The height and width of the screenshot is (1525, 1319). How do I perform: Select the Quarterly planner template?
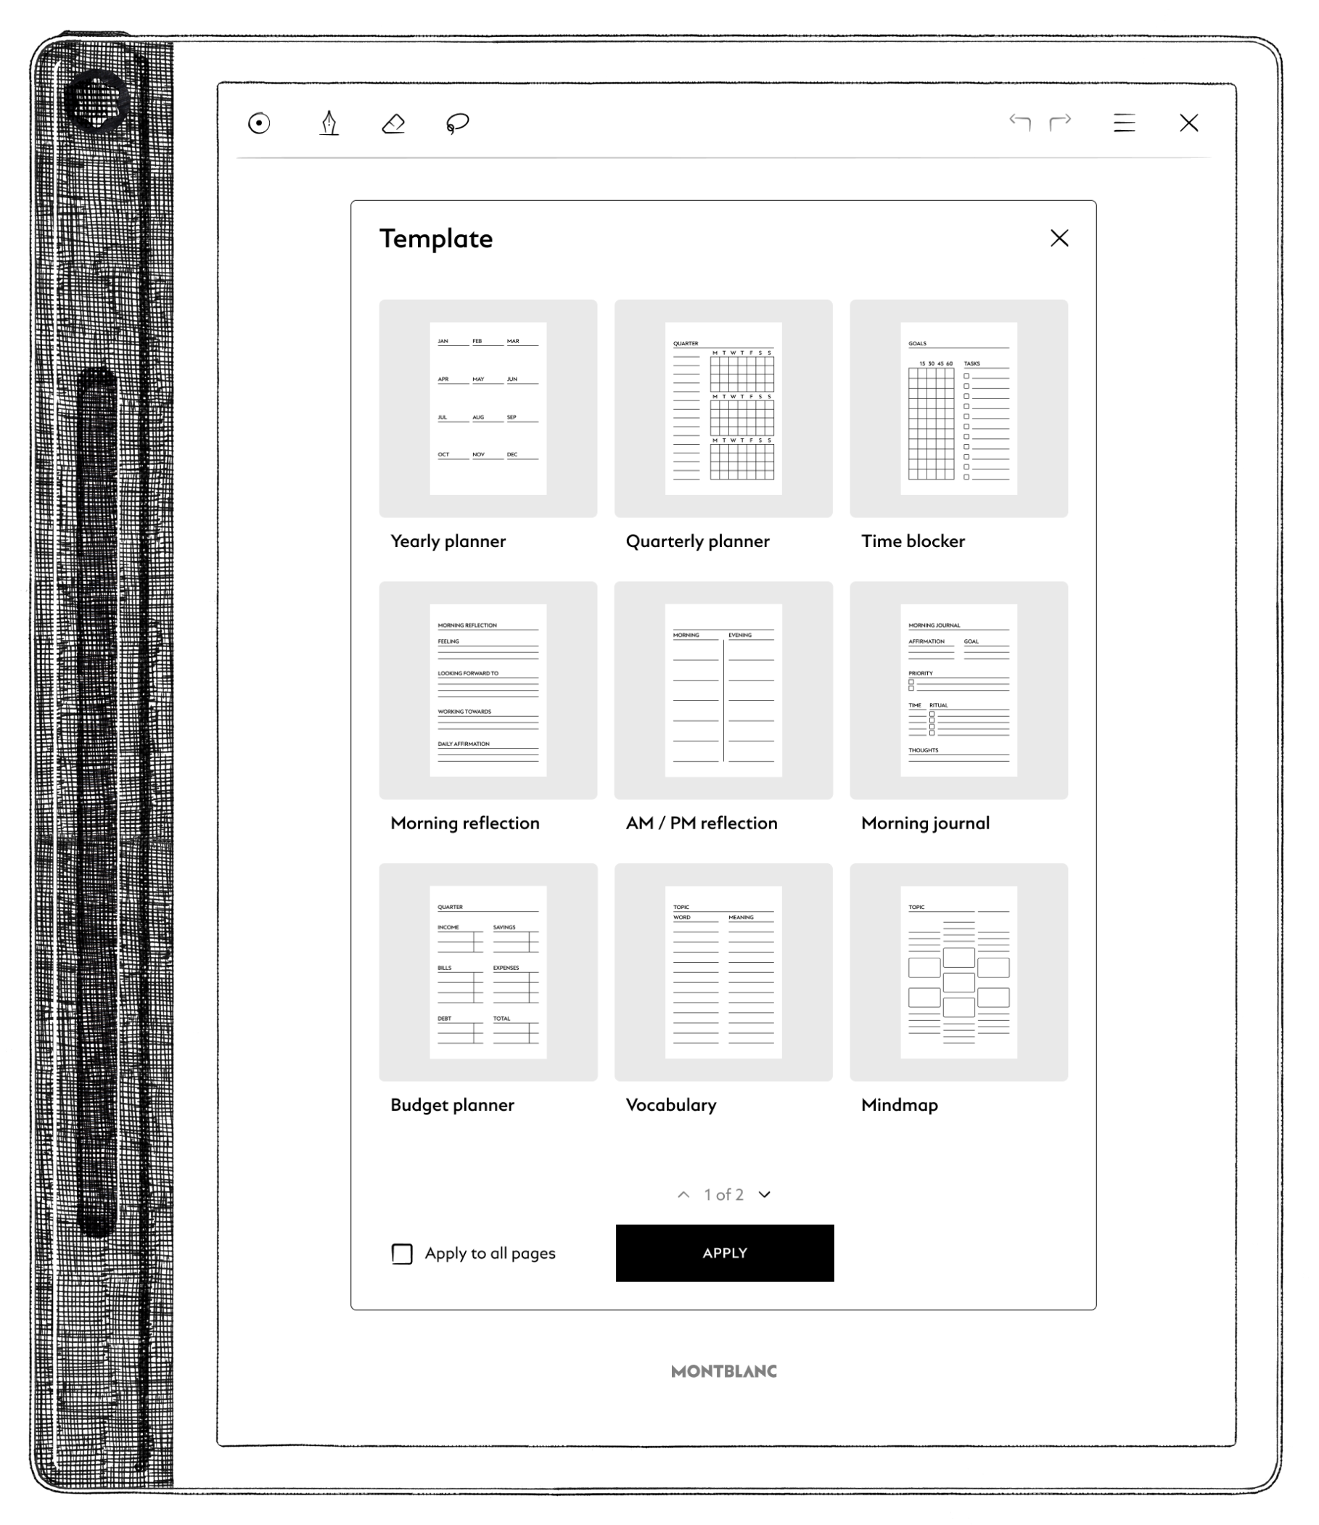723,408
